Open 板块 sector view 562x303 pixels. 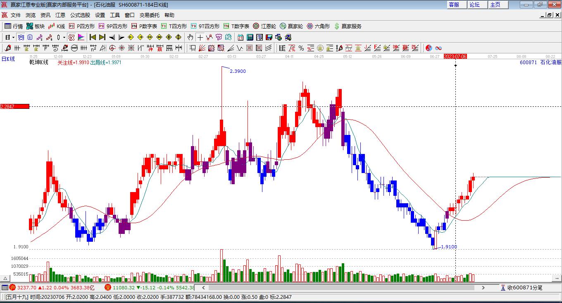click(36, 26)
